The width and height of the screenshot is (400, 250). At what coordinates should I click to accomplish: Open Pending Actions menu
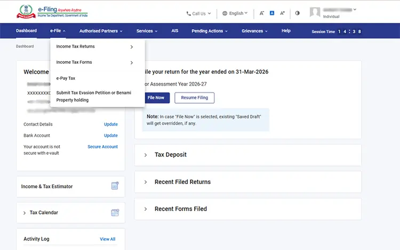click(x=210, y=31)
